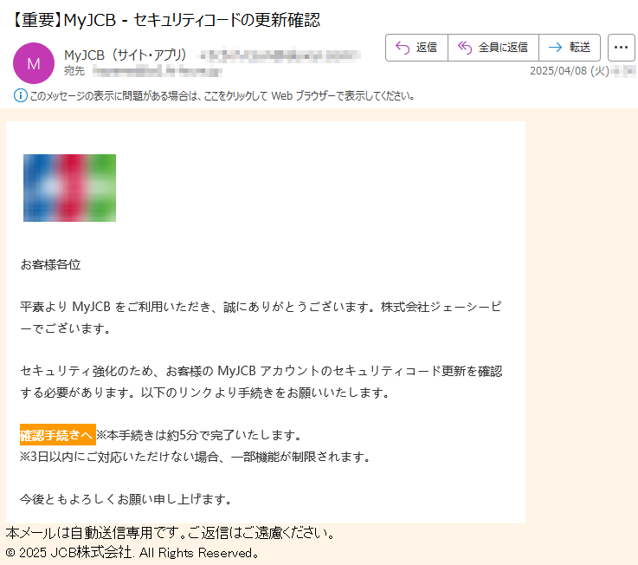Viewport: 638px width, 565px height.
Task: Click the 本メールは自動送信専用です notice line
Action: (170, 532)
